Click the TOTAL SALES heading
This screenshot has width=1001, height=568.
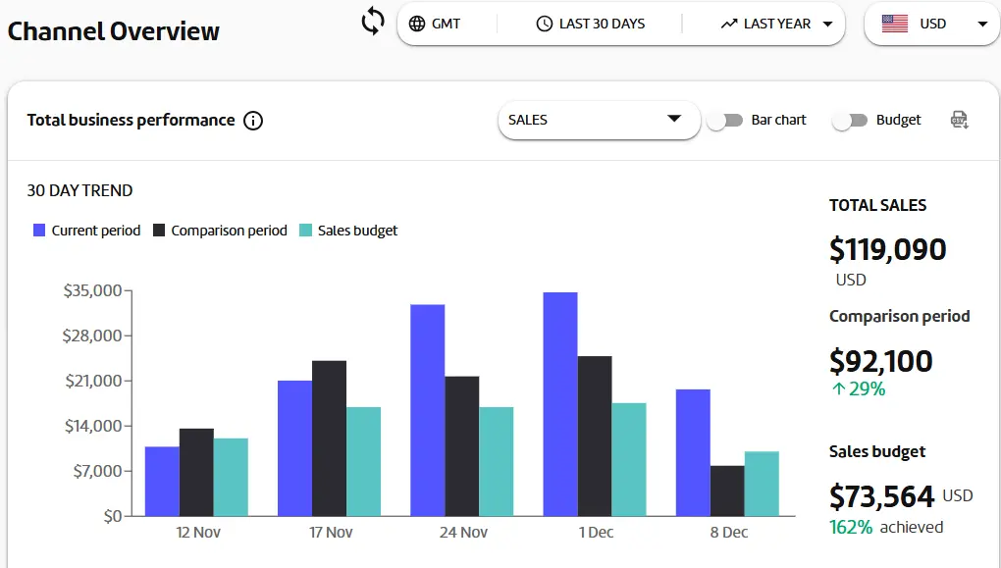[877, 205]
